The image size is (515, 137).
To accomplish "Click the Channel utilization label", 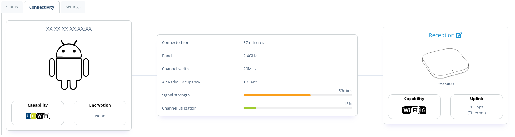I will 179,108.
